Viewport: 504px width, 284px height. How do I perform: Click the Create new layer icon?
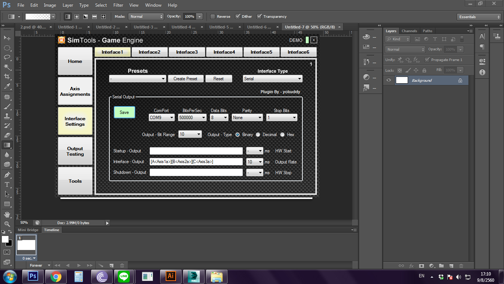click(x=451, y=266)
